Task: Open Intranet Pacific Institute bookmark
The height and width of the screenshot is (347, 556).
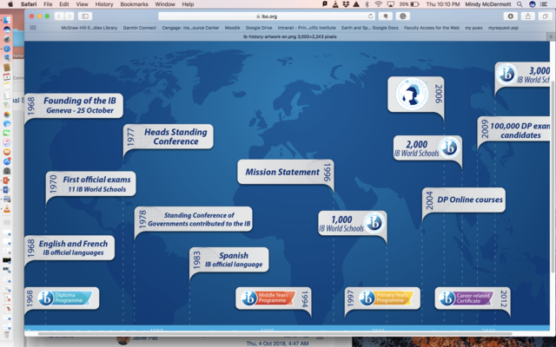Action: [307, 28]
